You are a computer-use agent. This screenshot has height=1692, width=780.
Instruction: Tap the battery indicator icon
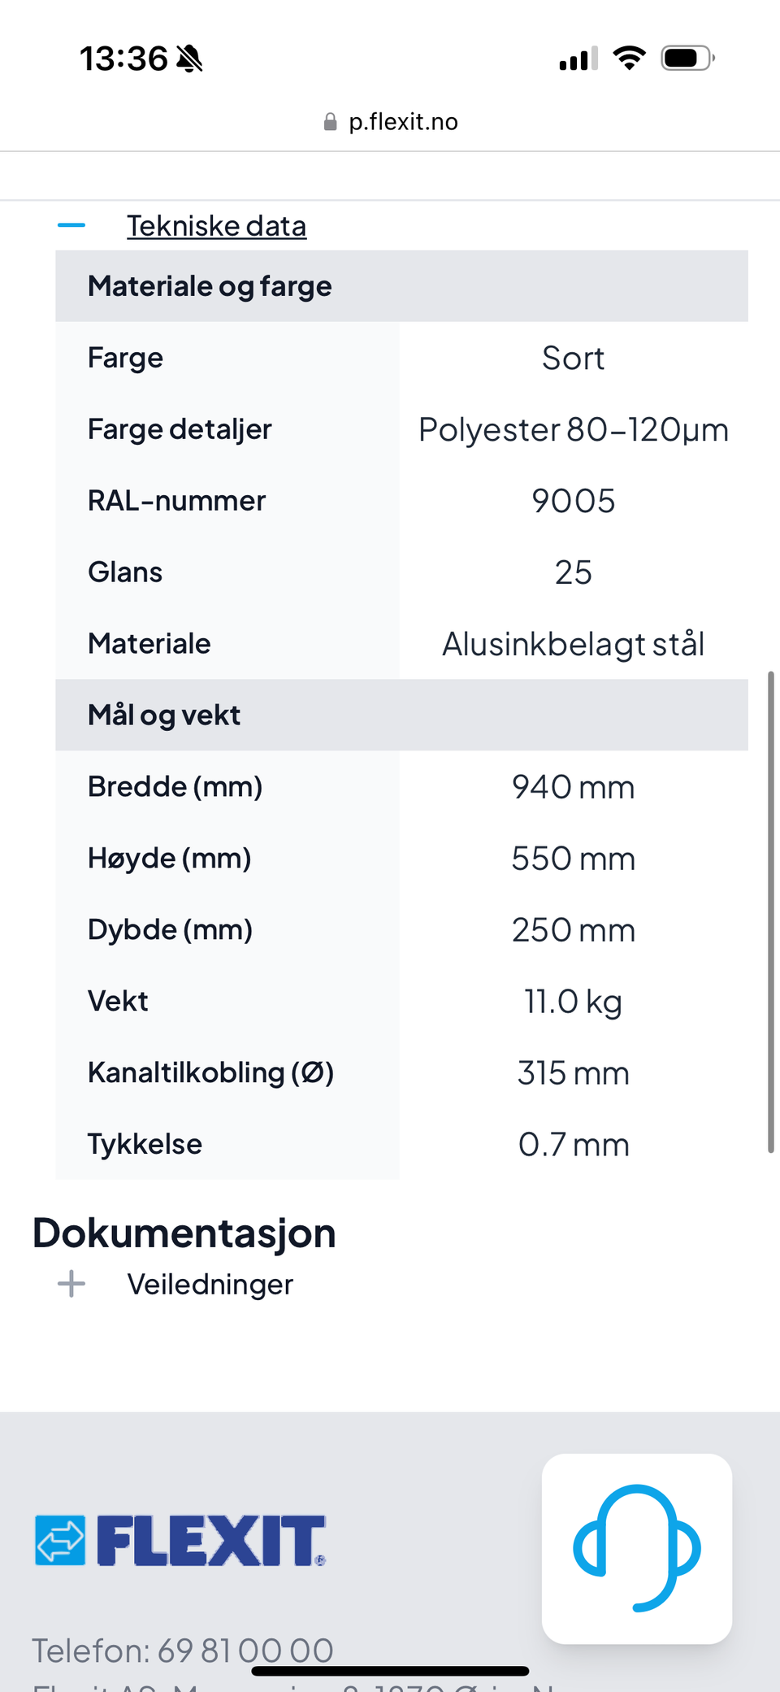(x=687, y=59)
